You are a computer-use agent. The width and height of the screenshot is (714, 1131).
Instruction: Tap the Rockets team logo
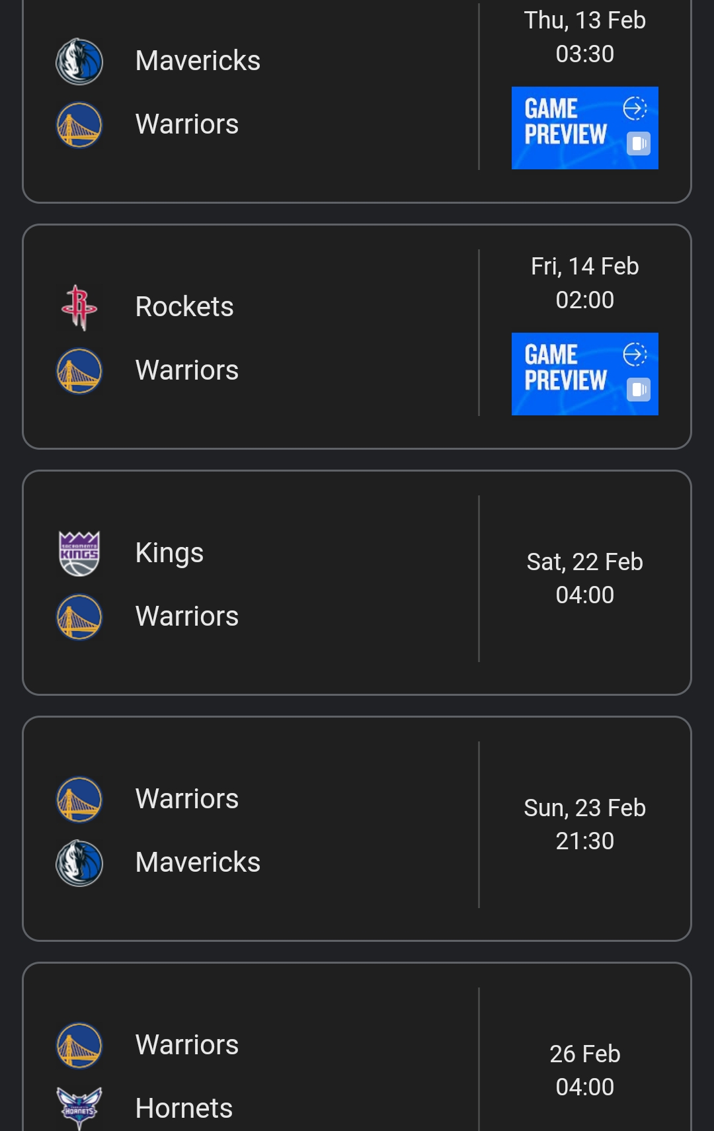tap(79, 307)
